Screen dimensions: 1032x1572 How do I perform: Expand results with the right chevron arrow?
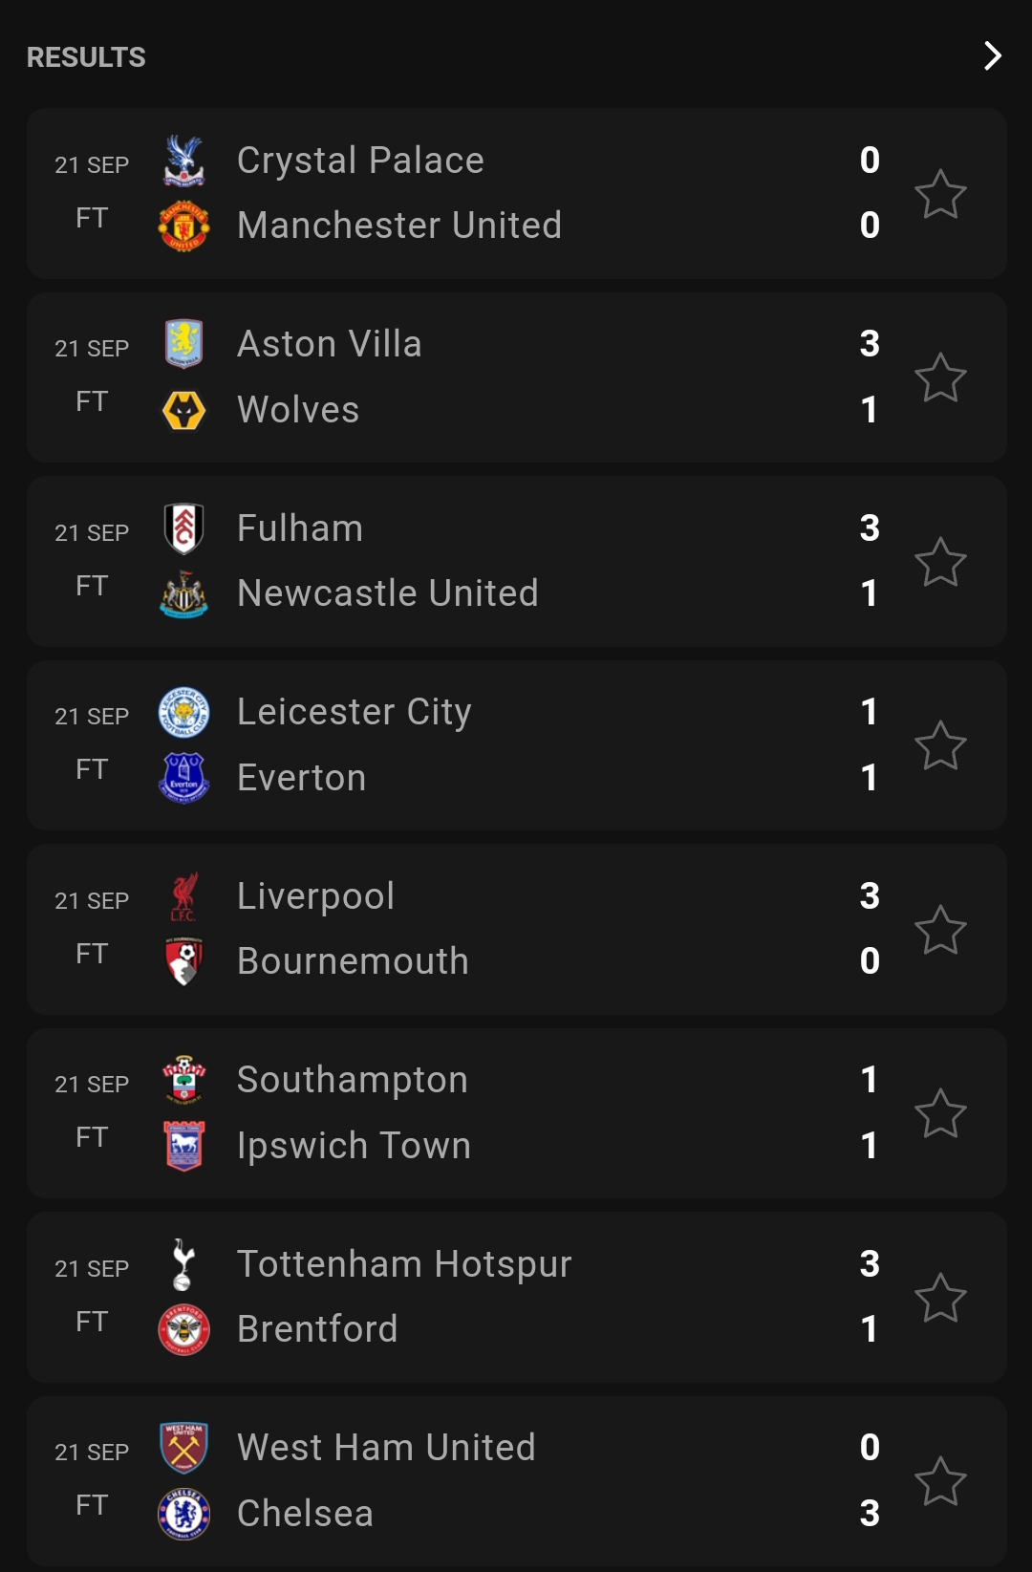pos(993,56)
